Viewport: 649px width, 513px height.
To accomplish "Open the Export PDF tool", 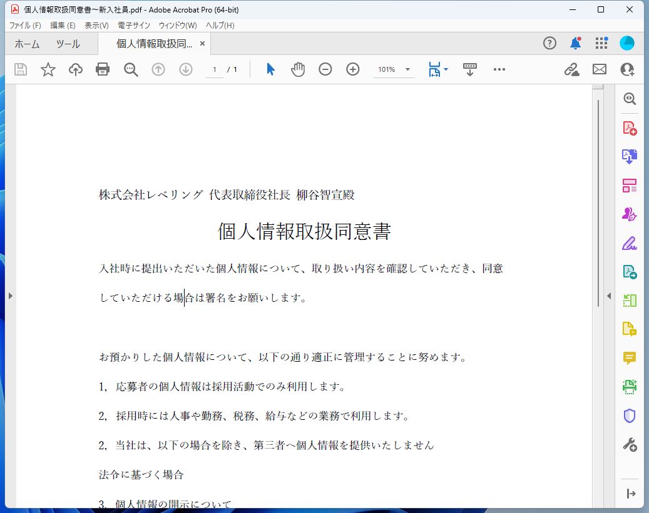I will (x=630, y=156).
